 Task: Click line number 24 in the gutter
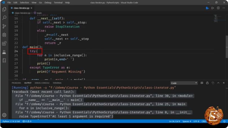(x=16, y=51)
